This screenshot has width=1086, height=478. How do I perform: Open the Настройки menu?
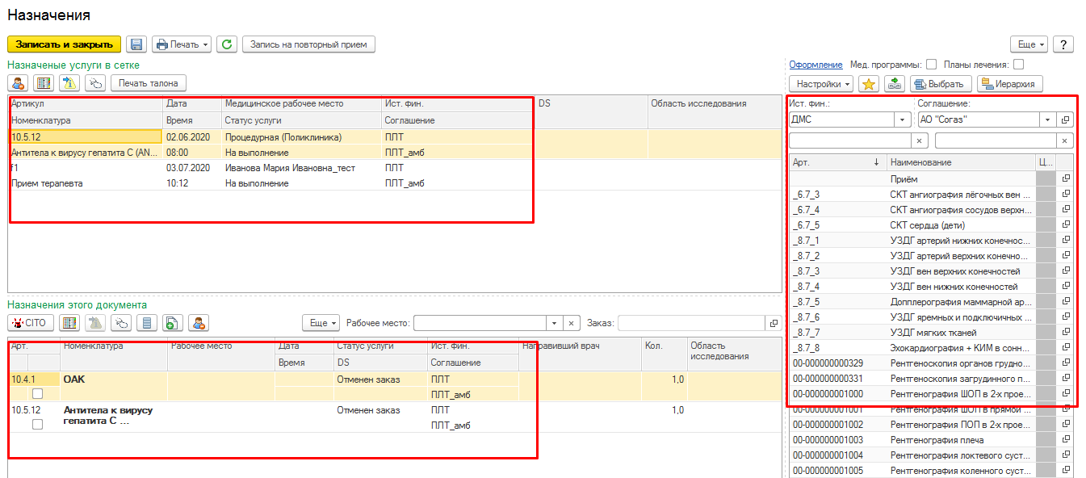click(822, 84)
